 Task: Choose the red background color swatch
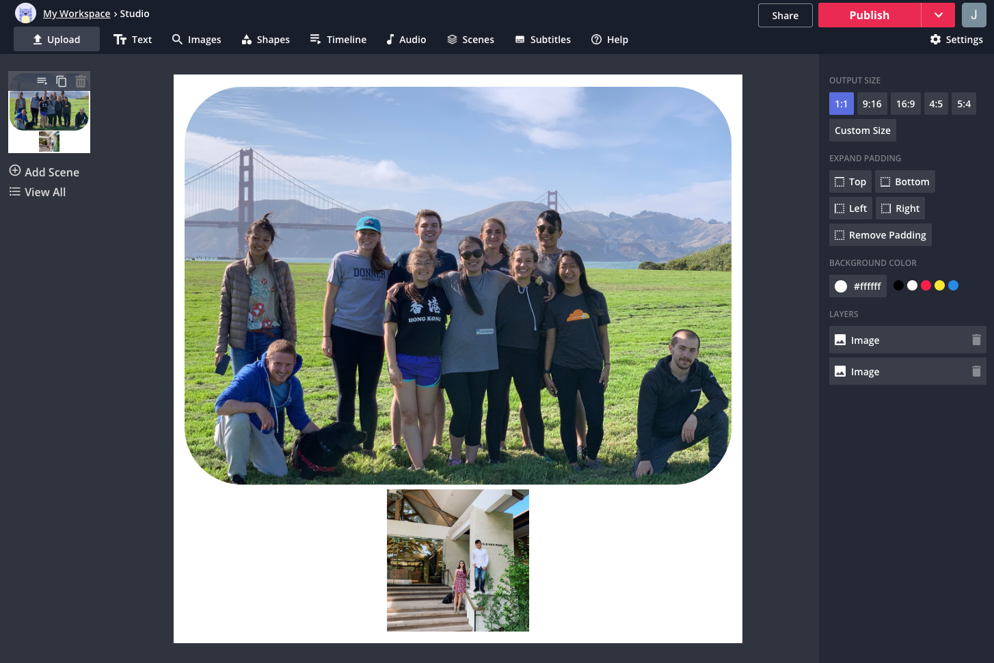926,286
